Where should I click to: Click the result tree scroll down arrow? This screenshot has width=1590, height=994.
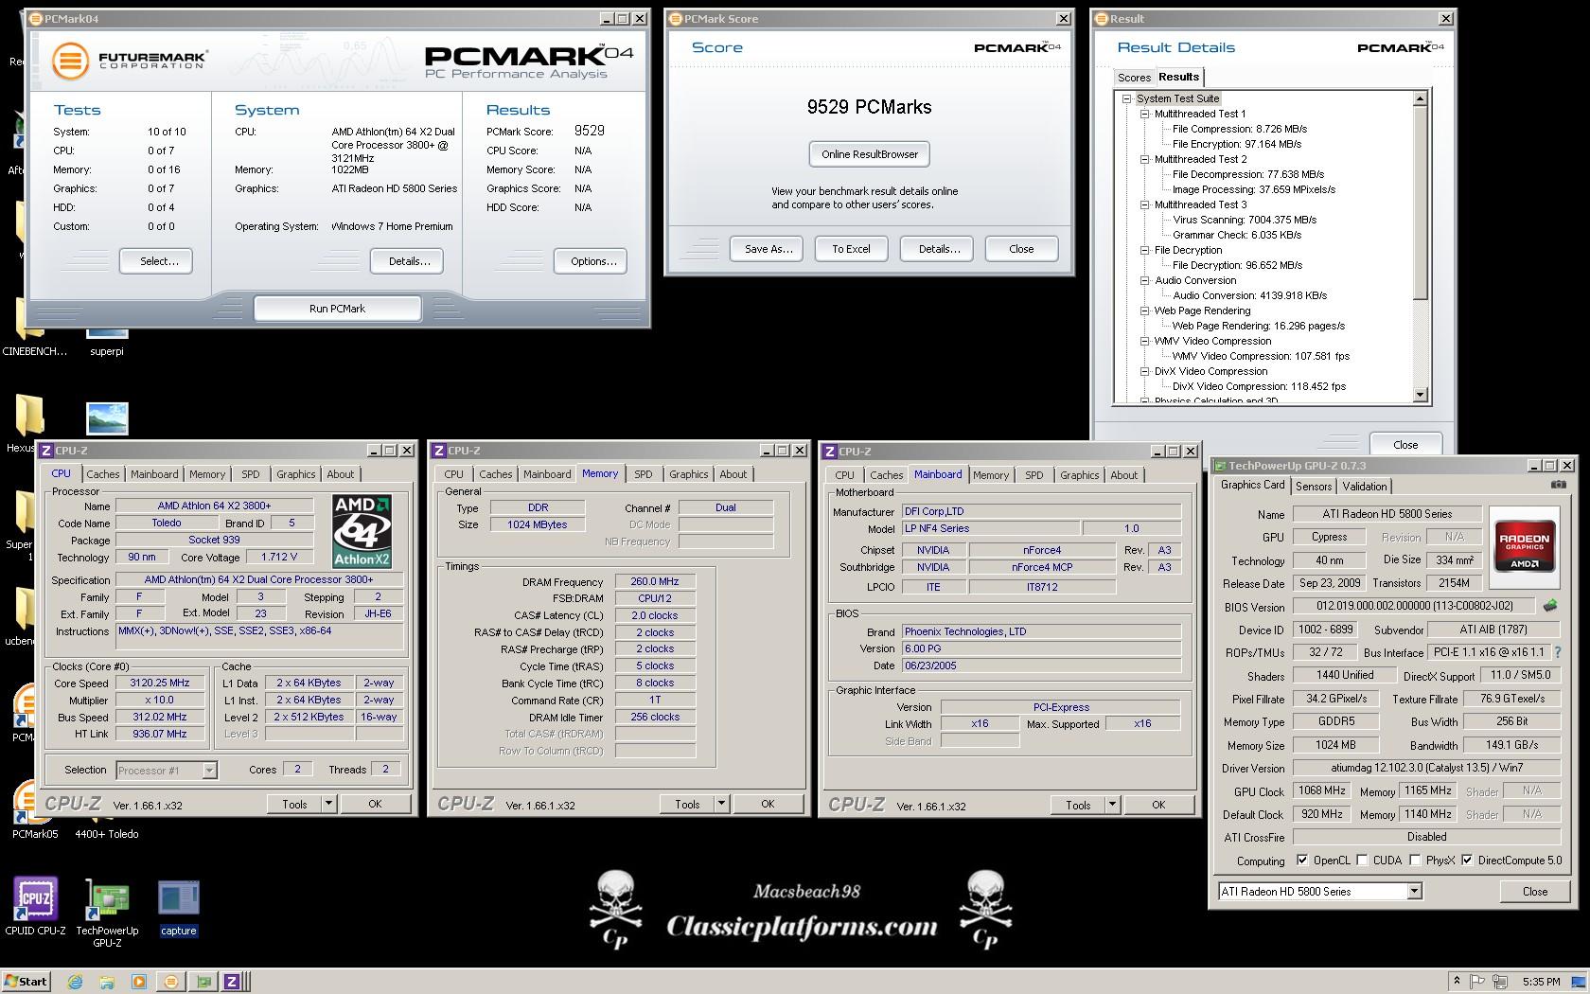1420,395
